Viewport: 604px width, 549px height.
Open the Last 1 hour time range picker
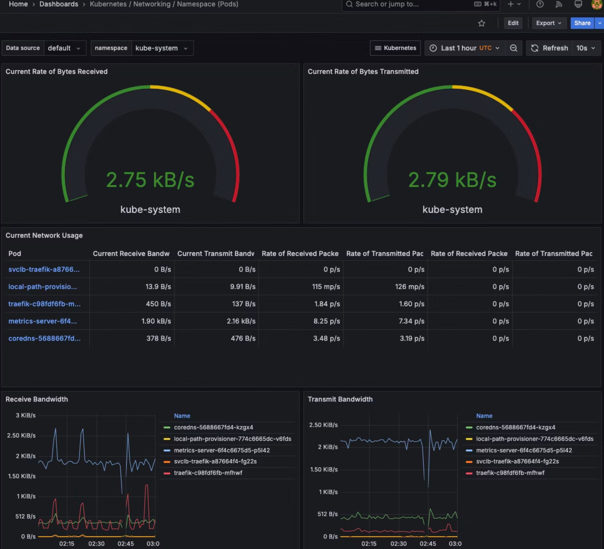click(x=464, y=48)
